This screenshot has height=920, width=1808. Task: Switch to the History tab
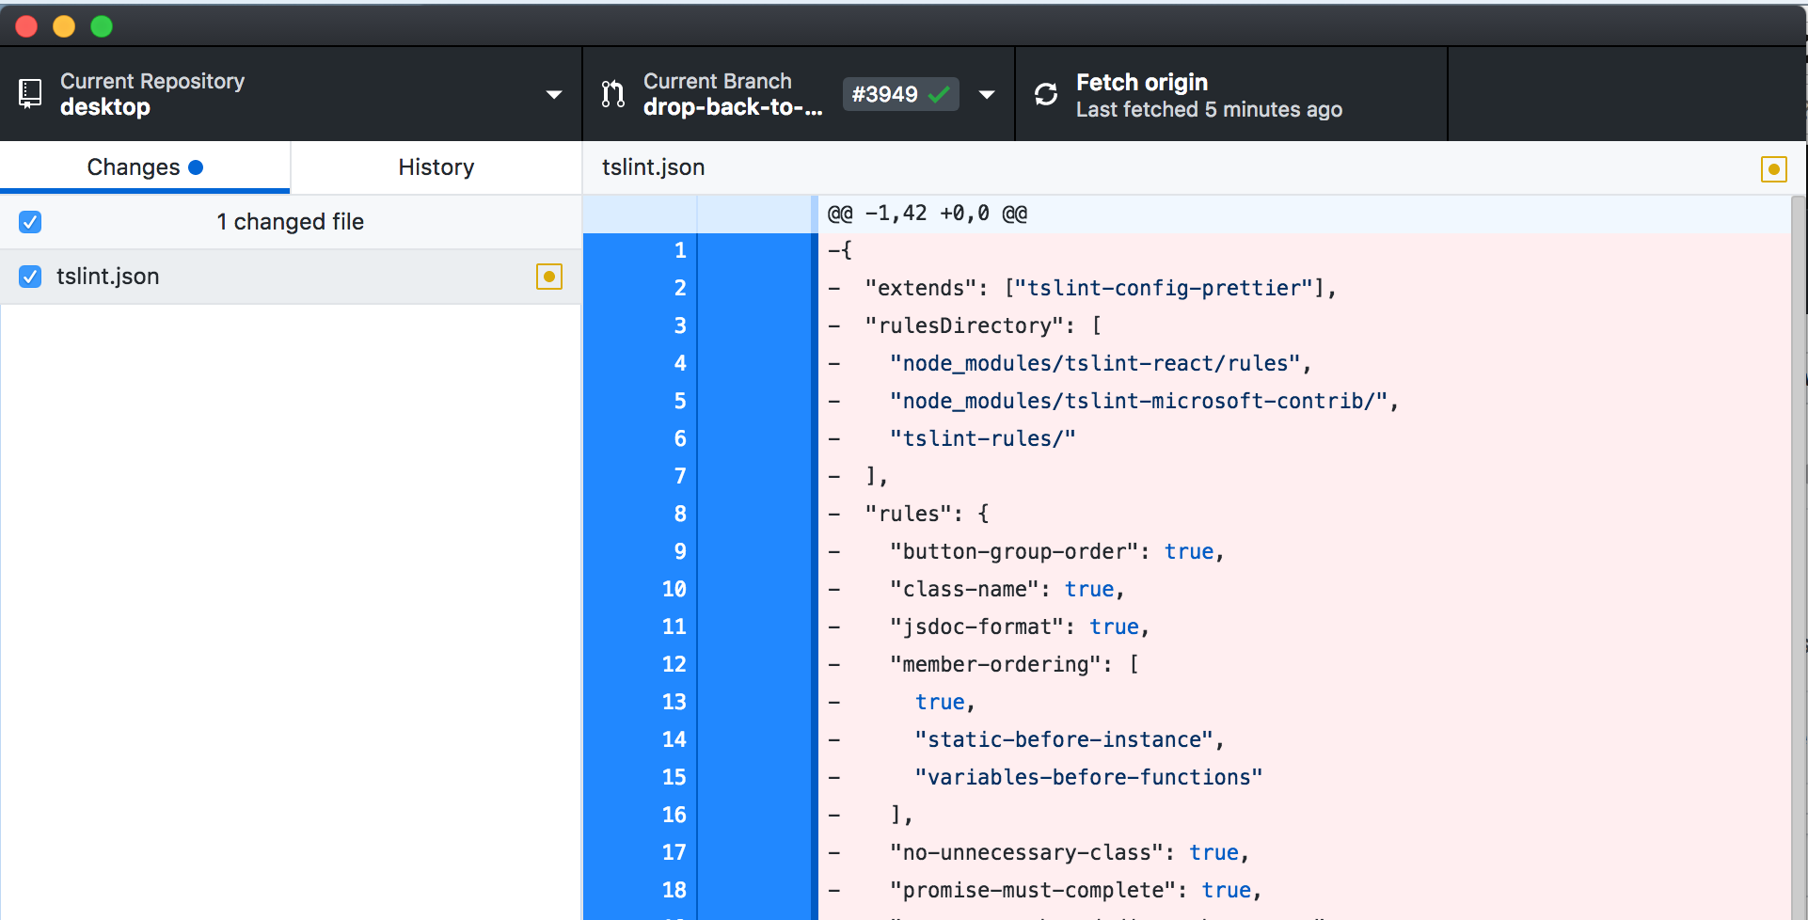436,167
